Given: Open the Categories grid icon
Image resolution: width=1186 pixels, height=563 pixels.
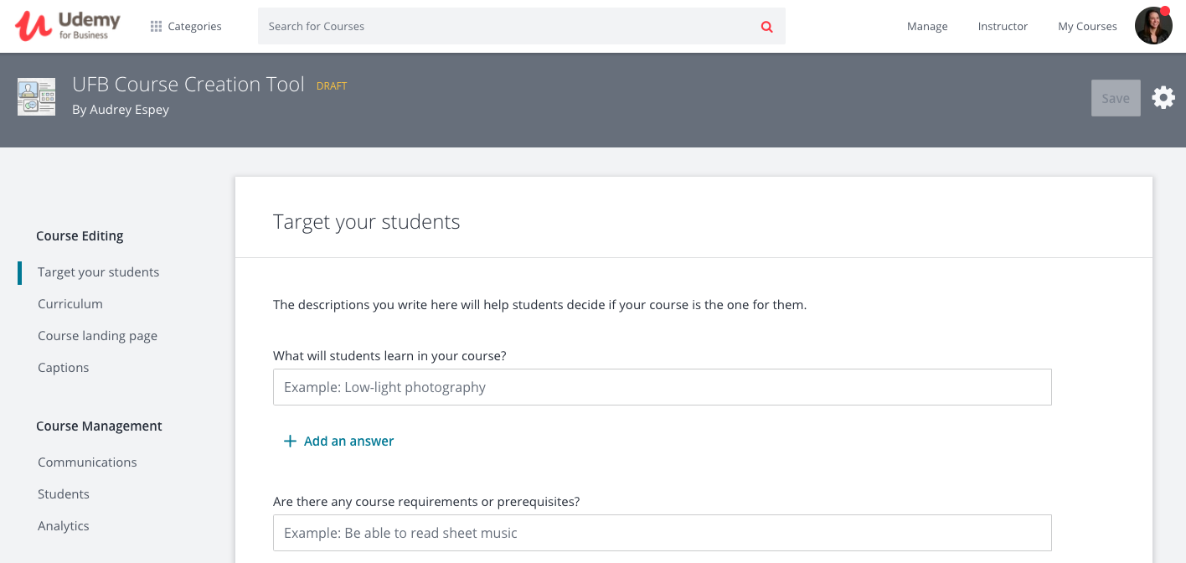Looking at the screenshot, I should pyautogui.click(x=155, y=26).
